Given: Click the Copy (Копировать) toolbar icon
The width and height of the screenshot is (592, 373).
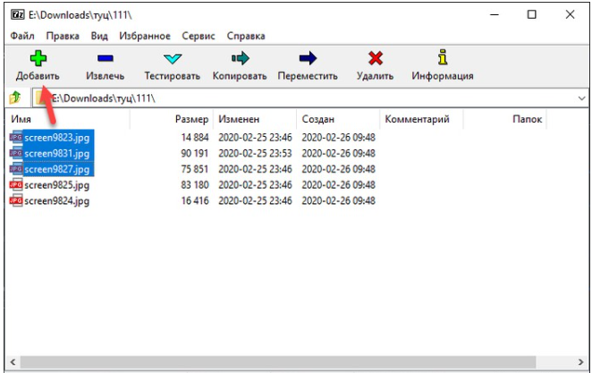Looking at the screenshot, I should pos(240,59).
